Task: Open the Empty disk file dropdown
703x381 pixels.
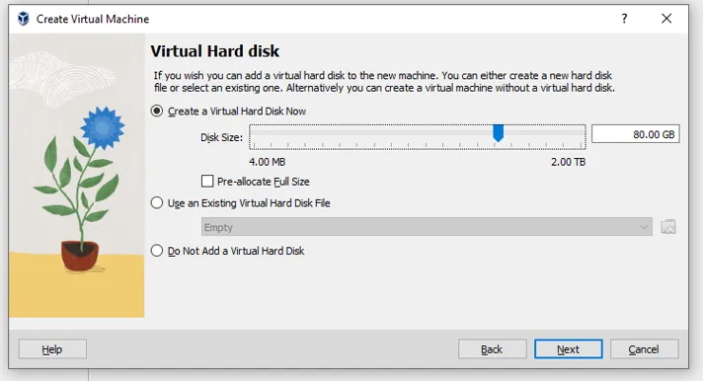Action: [427, 227]
